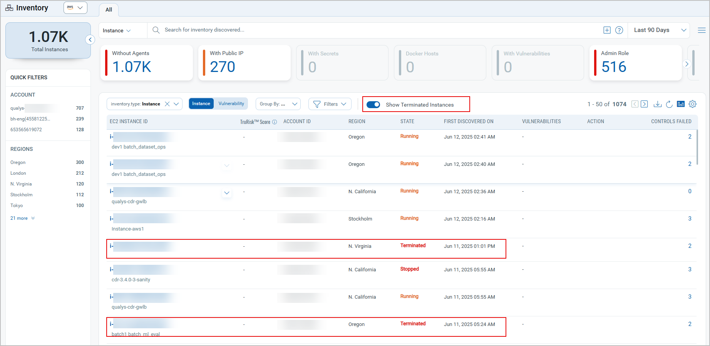Click the search magnifier icon
The image size is (710, 346).
tap(156, 30)
